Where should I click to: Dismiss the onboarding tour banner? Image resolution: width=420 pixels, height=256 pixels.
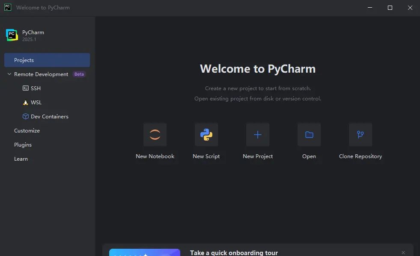403,253
